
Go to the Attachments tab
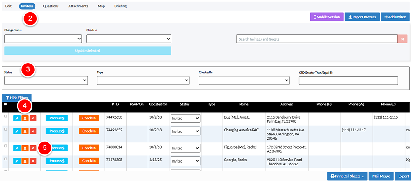78,6
